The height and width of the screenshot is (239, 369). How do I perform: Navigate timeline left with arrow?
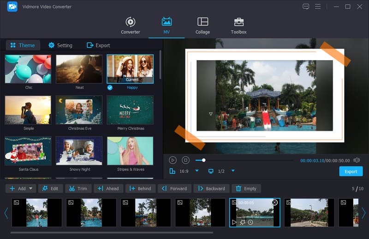tap(6, 213)
